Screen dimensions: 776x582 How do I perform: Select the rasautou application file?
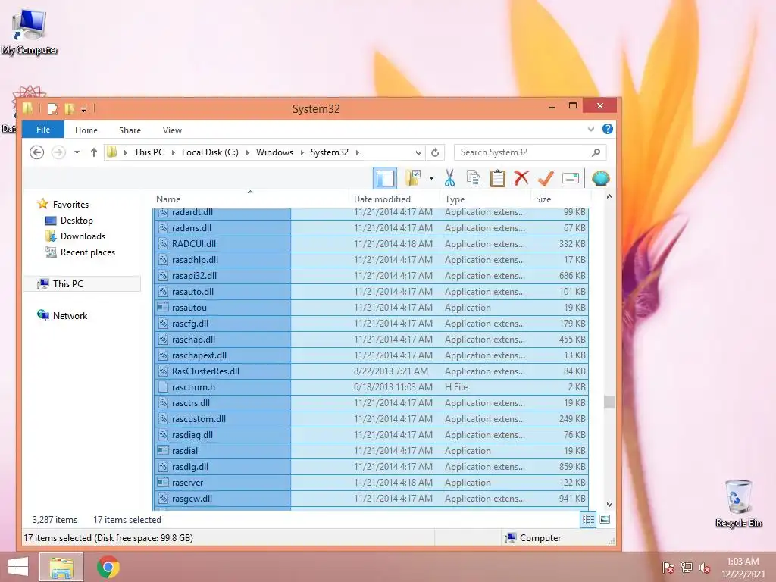tap(370, 308)
